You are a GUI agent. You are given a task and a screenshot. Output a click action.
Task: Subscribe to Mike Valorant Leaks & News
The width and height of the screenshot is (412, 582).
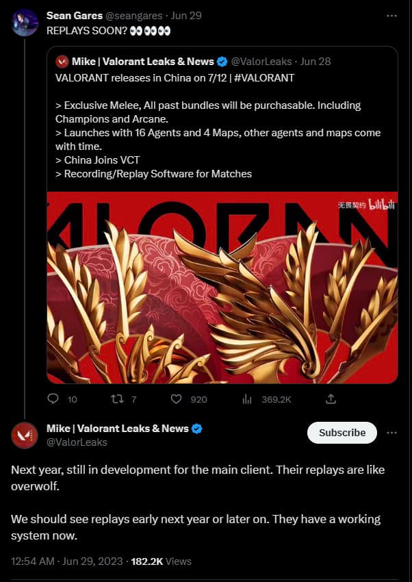(342, 433)
